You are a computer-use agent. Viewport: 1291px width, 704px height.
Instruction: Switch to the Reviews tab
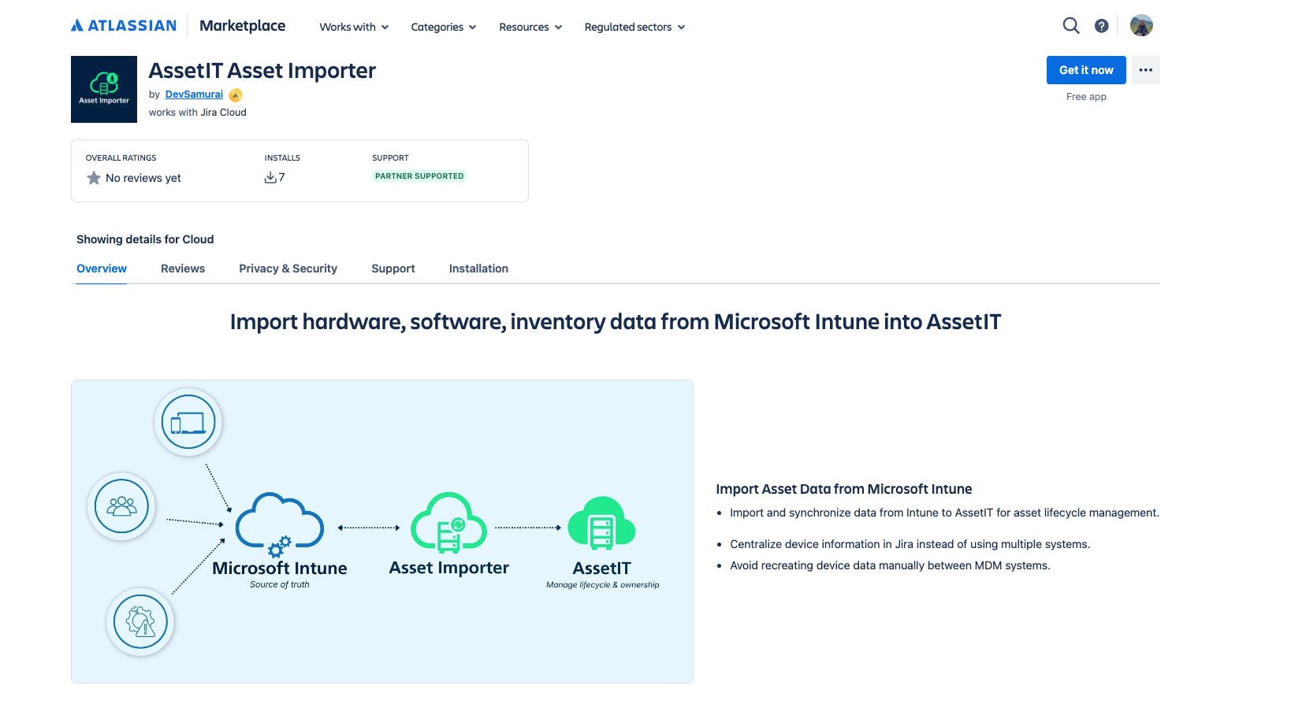coord(183,269)
